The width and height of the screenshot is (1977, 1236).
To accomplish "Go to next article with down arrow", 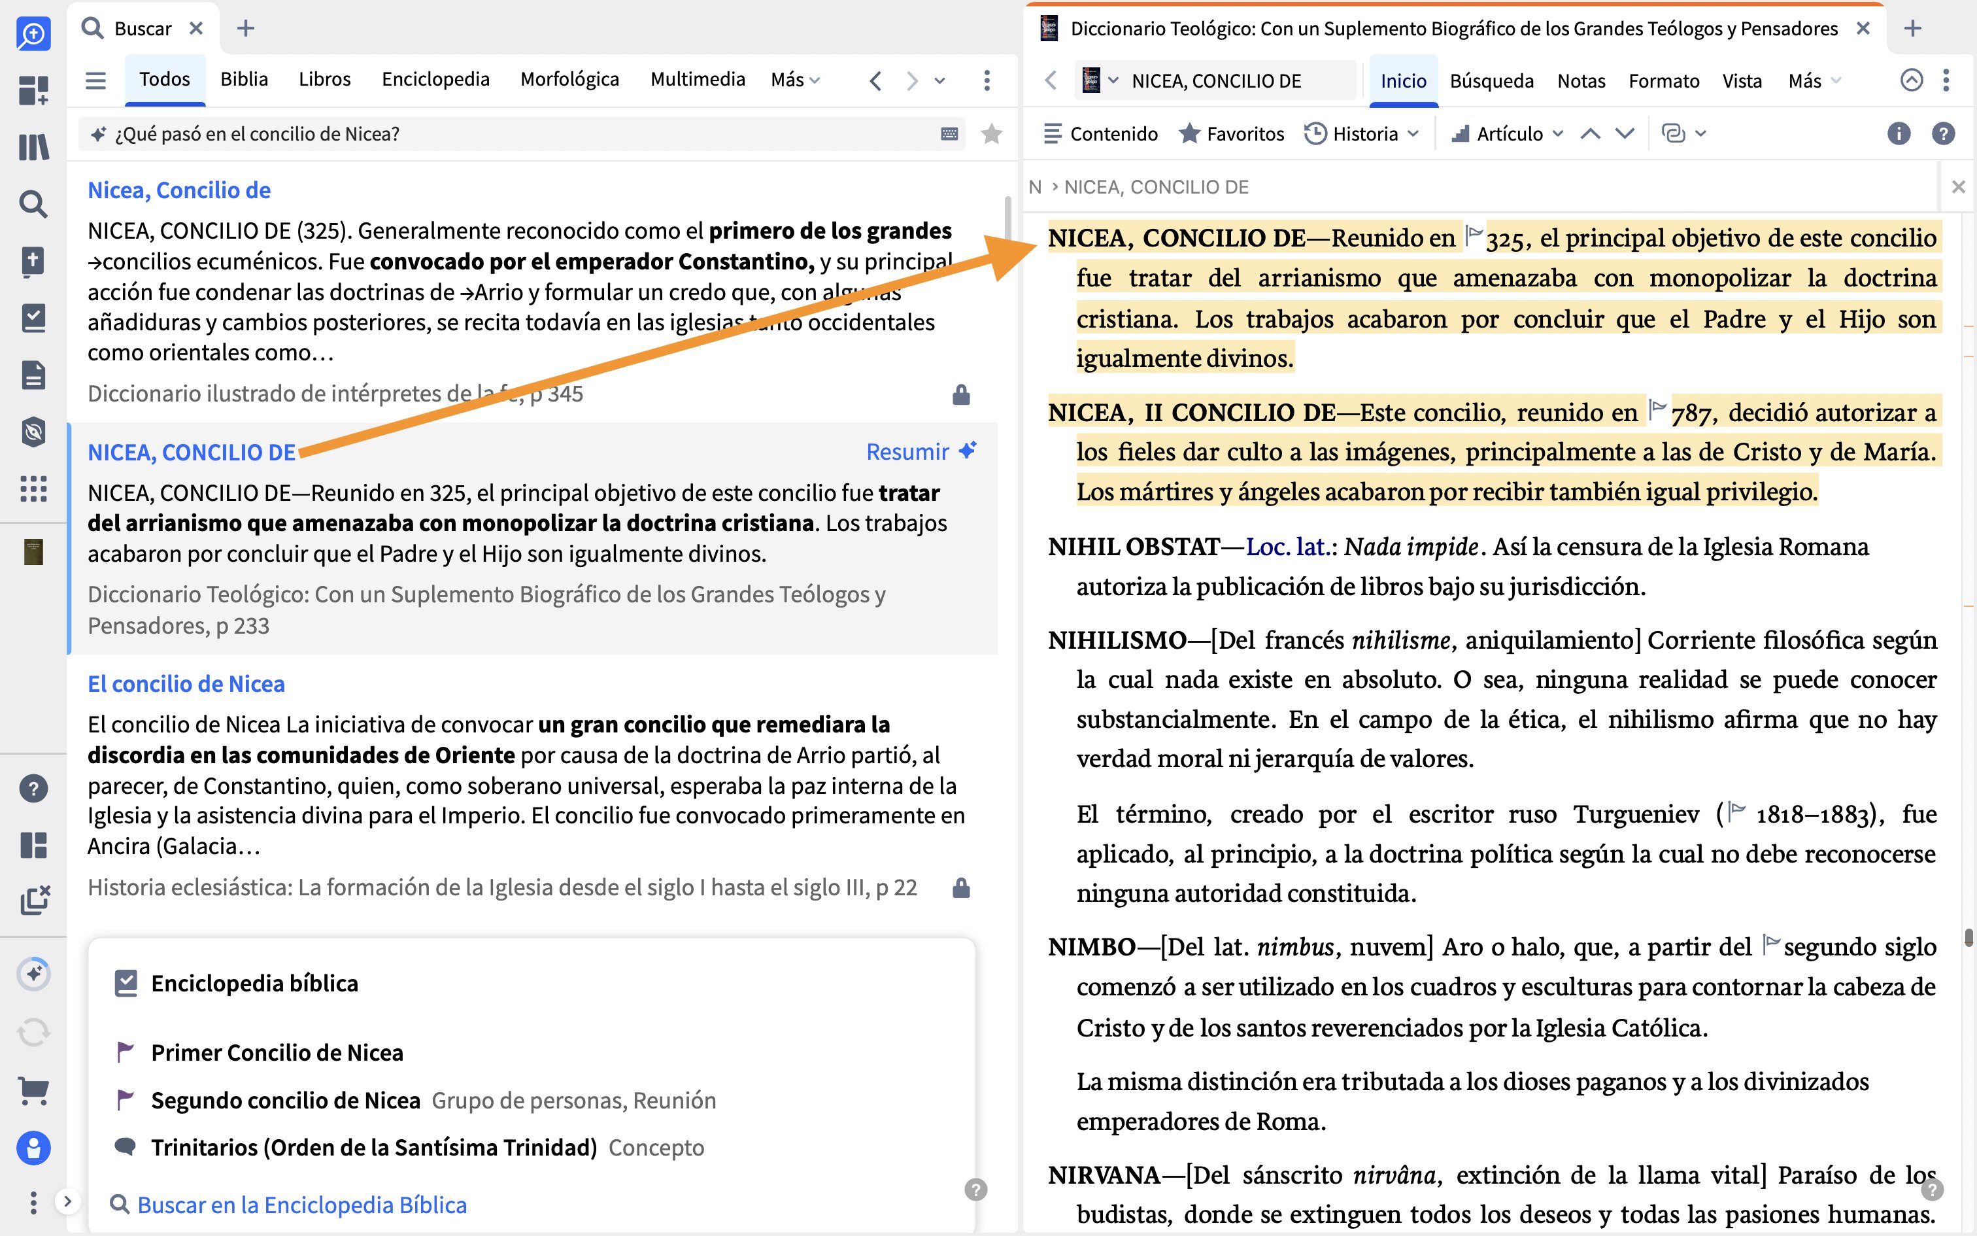I will pos(1625,133).
